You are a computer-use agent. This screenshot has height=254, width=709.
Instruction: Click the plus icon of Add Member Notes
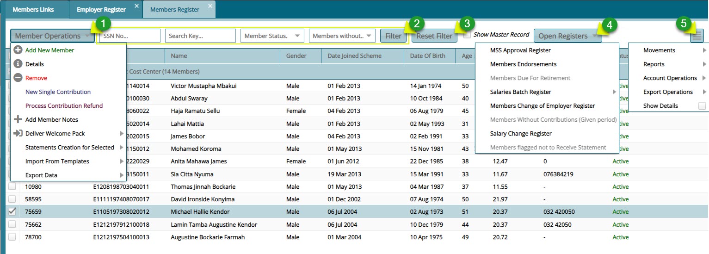click(x=18, y=119)
